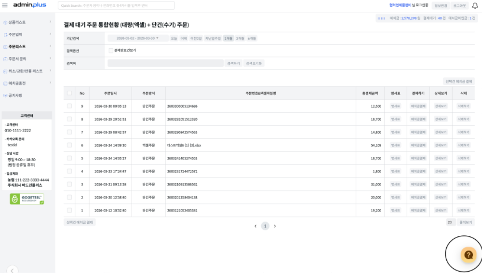Screen dimensions: 482x273
Task: Click 정보변경 in the header
Action: coord(441,6)
